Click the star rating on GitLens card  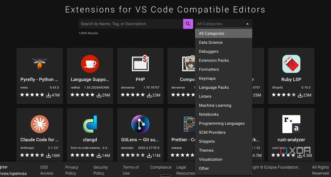[x=133, y=155]
